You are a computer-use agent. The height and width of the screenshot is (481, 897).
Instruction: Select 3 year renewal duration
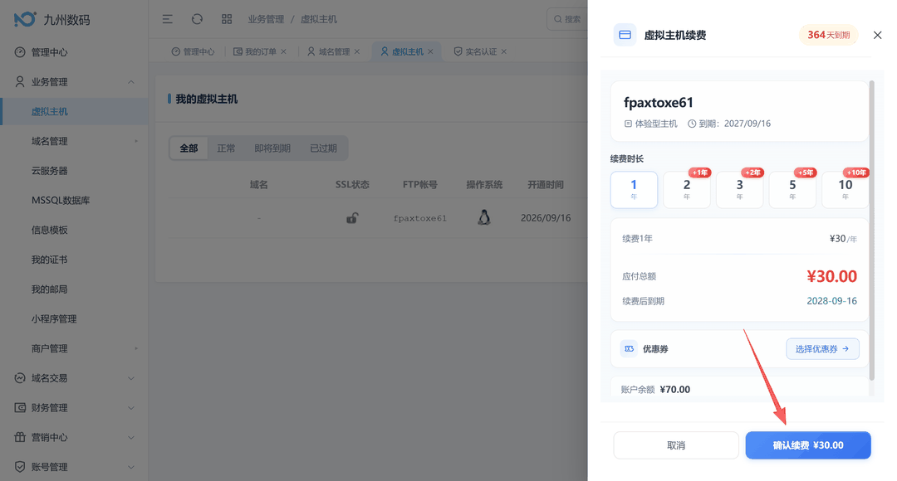740,190
